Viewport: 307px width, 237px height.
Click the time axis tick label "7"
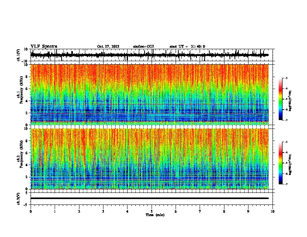coord(200,211)
